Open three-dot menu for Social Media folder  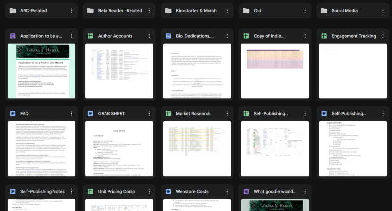(x=383, y=11)
